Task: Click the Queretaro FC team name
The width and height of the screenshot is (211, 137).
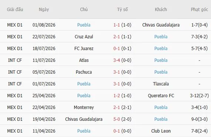Action: coord(161,96)
